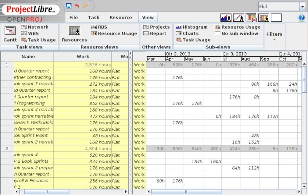The height and width of the screenshot is (195, 308).
Task: Click left table scroll-right arrow
Action: tap(126, 192)
